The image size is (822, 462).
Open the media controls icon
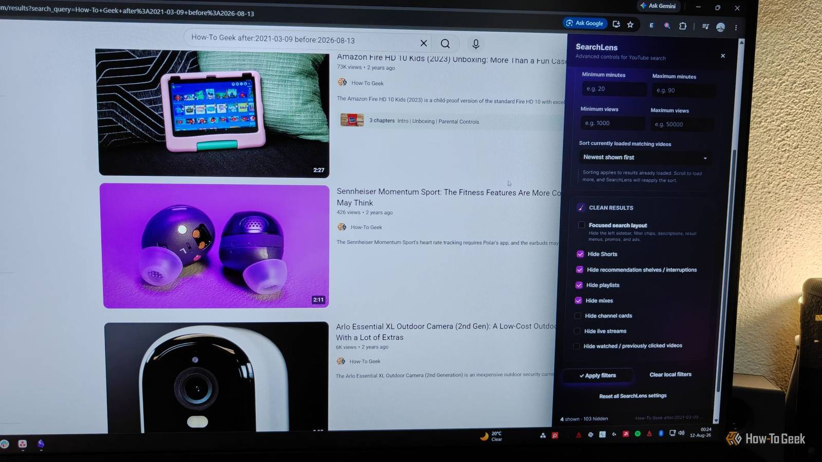705,27
